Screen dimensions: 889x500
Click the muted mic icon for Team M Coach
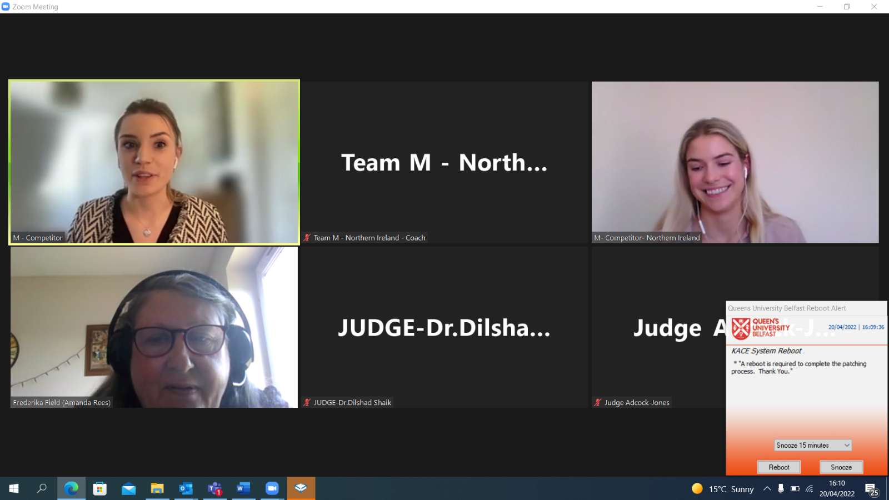[307, 238]
